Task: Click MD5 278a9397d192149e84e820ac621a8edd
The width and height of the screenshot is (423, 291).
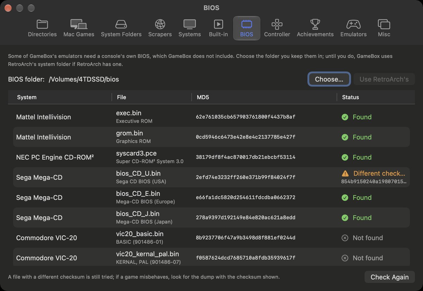Action: pos(246,218)
